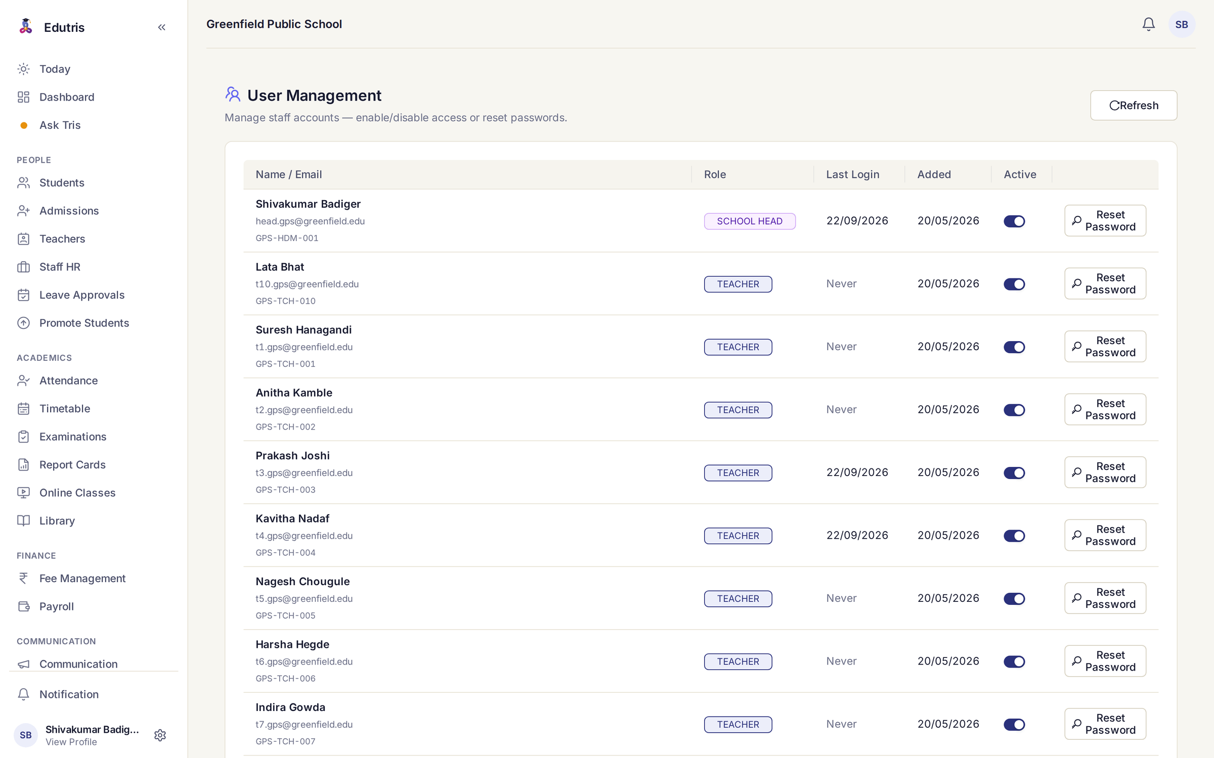The width and height of the screenshot is (1214, 758).
Task: Toggle Prakash Joshi's active switch
Action: (x=1014, y=473)
